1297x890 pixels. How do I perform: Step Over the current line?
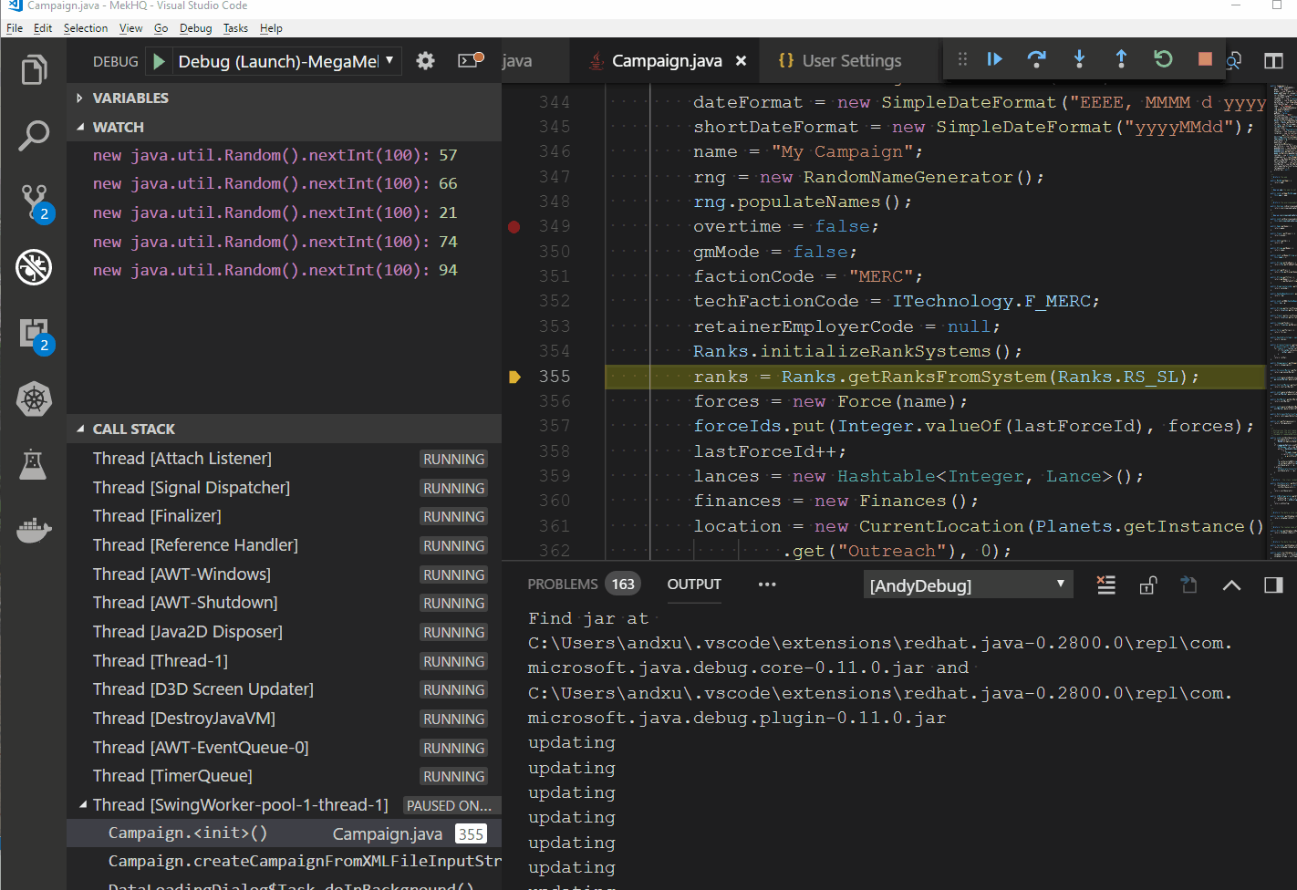(x=1036, y=59)
